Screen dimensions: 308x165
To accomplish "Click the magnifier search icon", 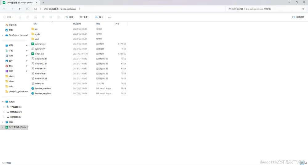I will [x=303, y=9].
